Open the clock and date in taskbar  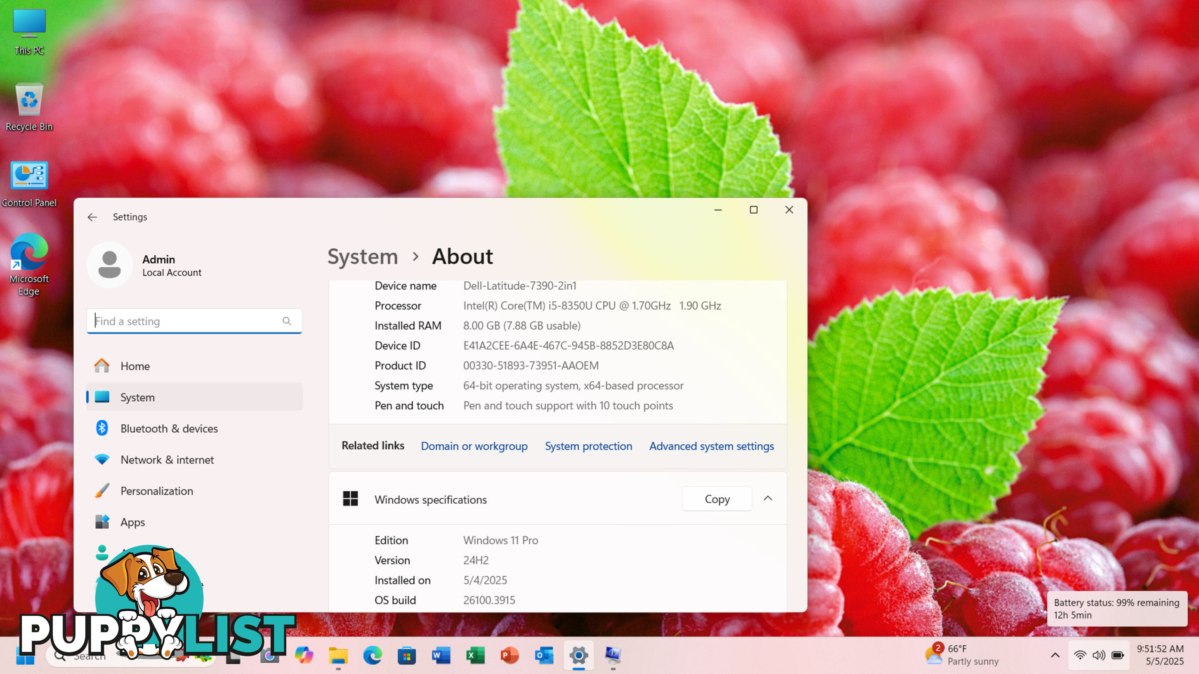point(1160,655)
